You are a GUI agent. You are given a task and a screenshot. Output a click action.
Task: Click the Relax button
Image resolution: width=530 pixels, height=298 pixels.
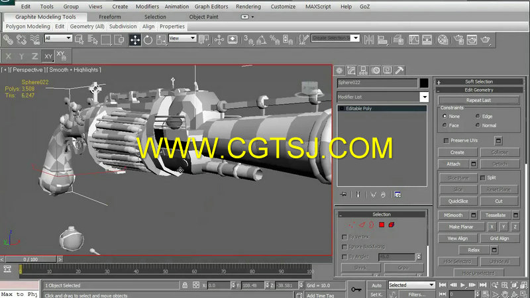click(x=474, y=250)
